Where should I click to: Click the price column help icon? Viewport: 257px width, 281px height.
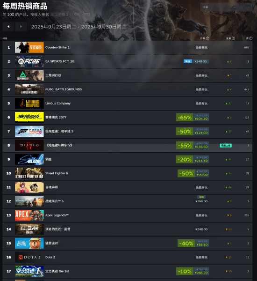pyautogui.click(x=207, y=38)
